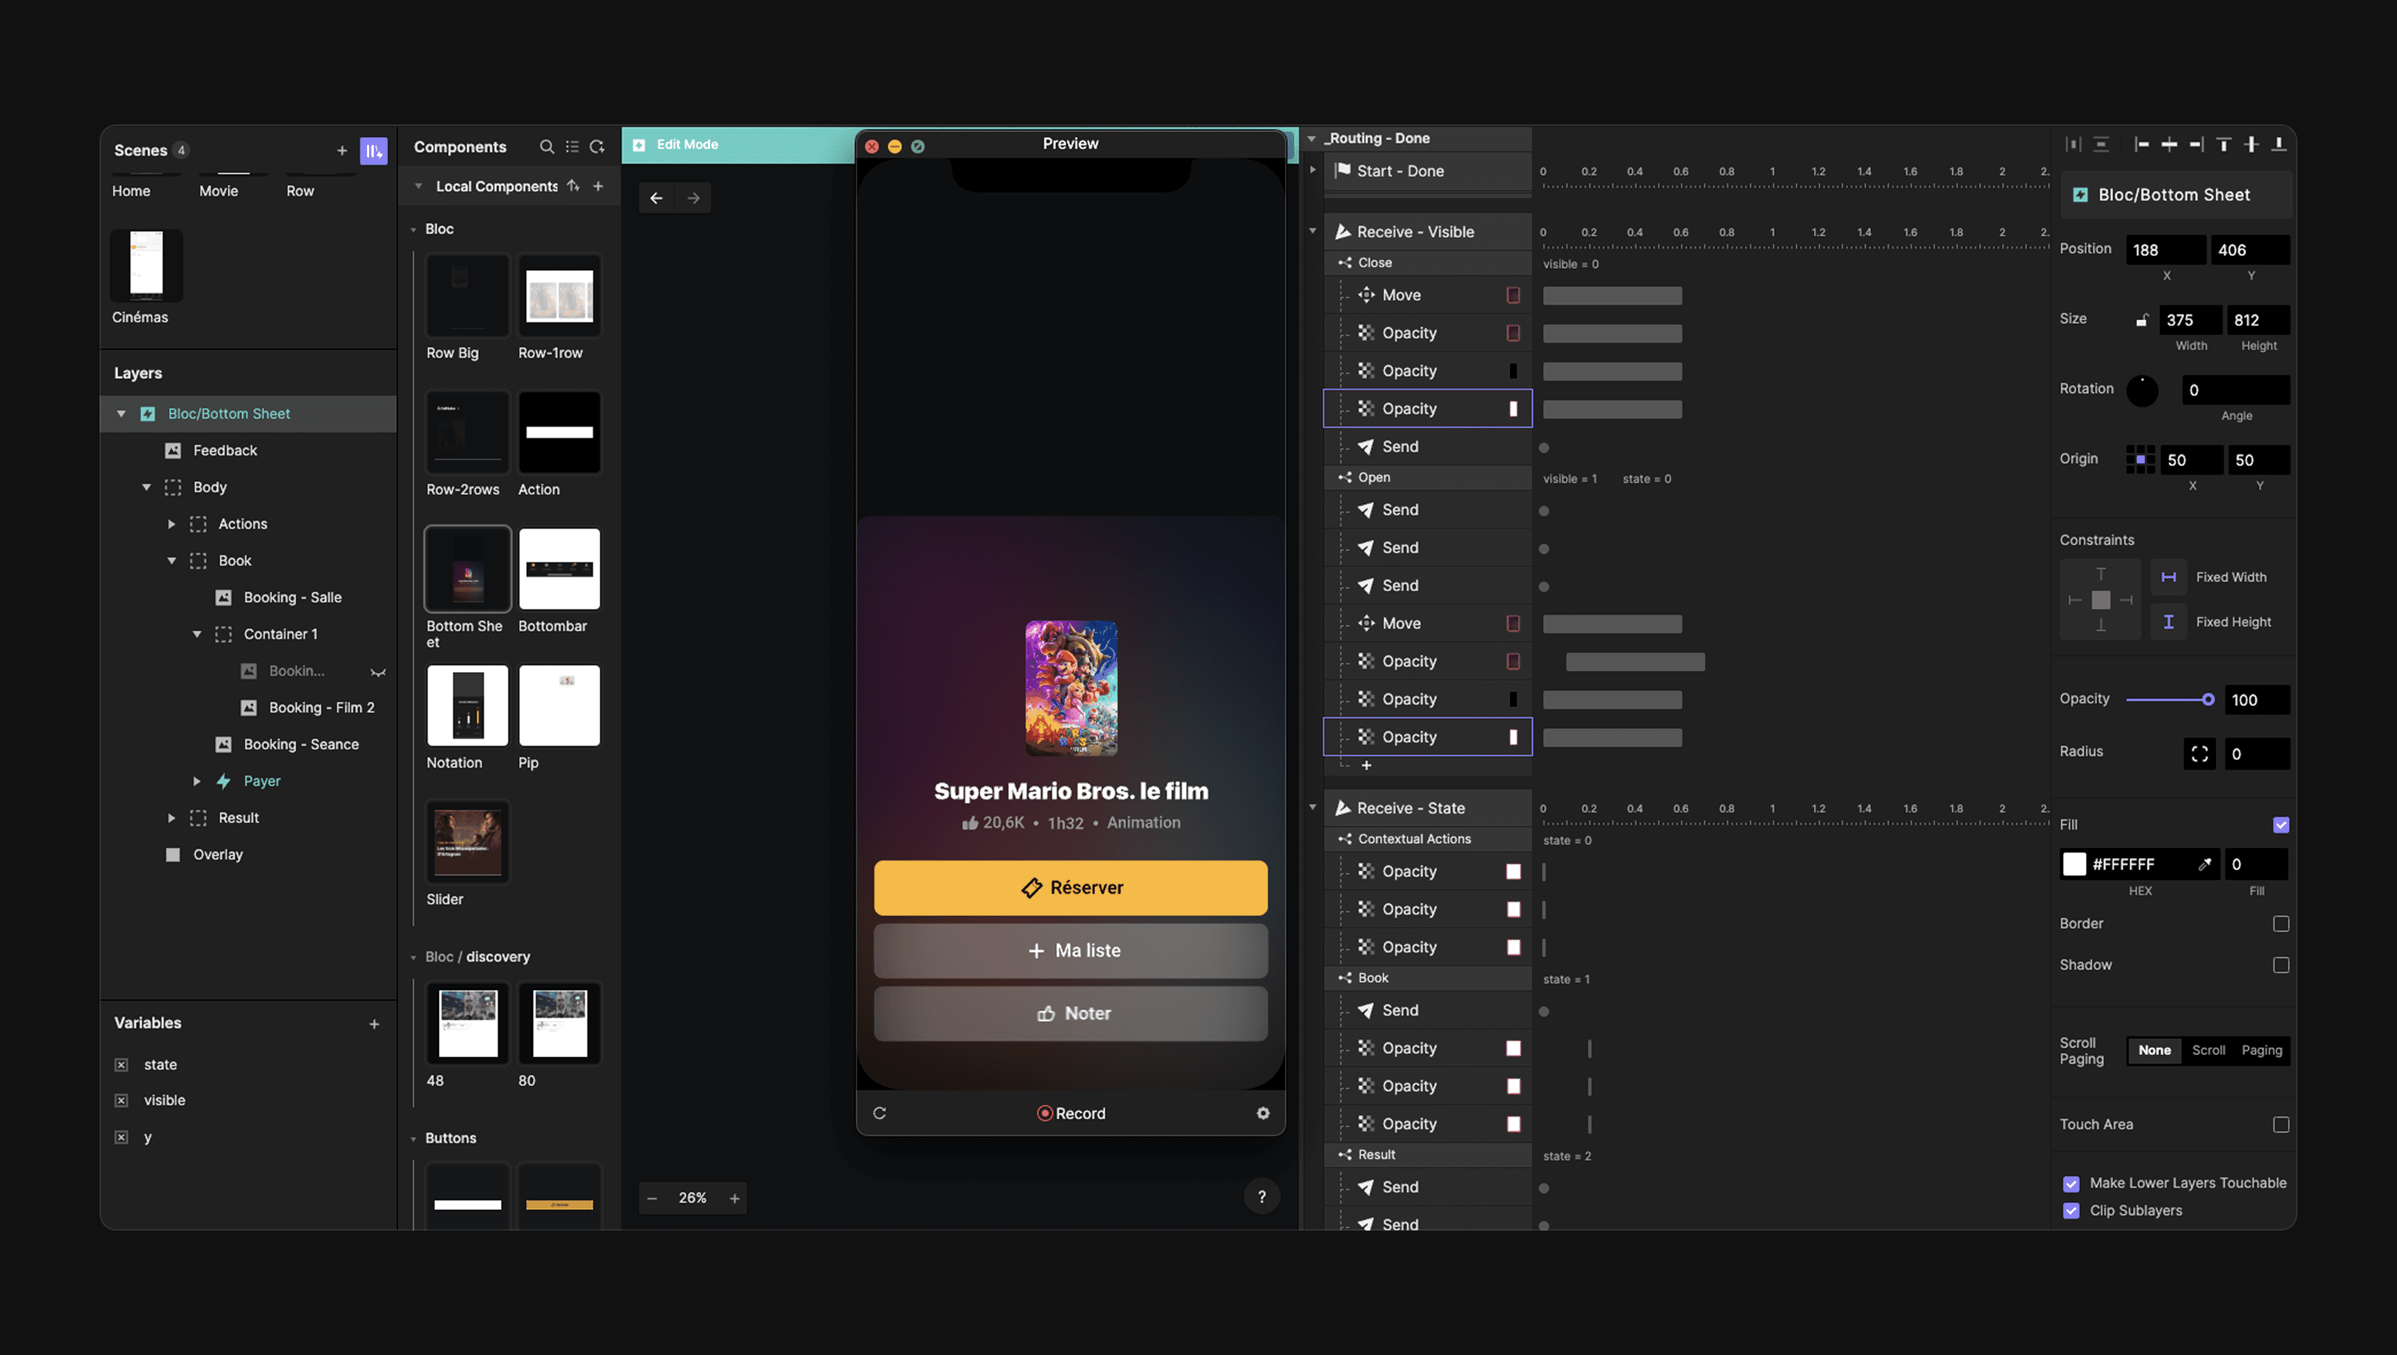
Task: Enable the Border checkbox
Action: (2281, 924)
